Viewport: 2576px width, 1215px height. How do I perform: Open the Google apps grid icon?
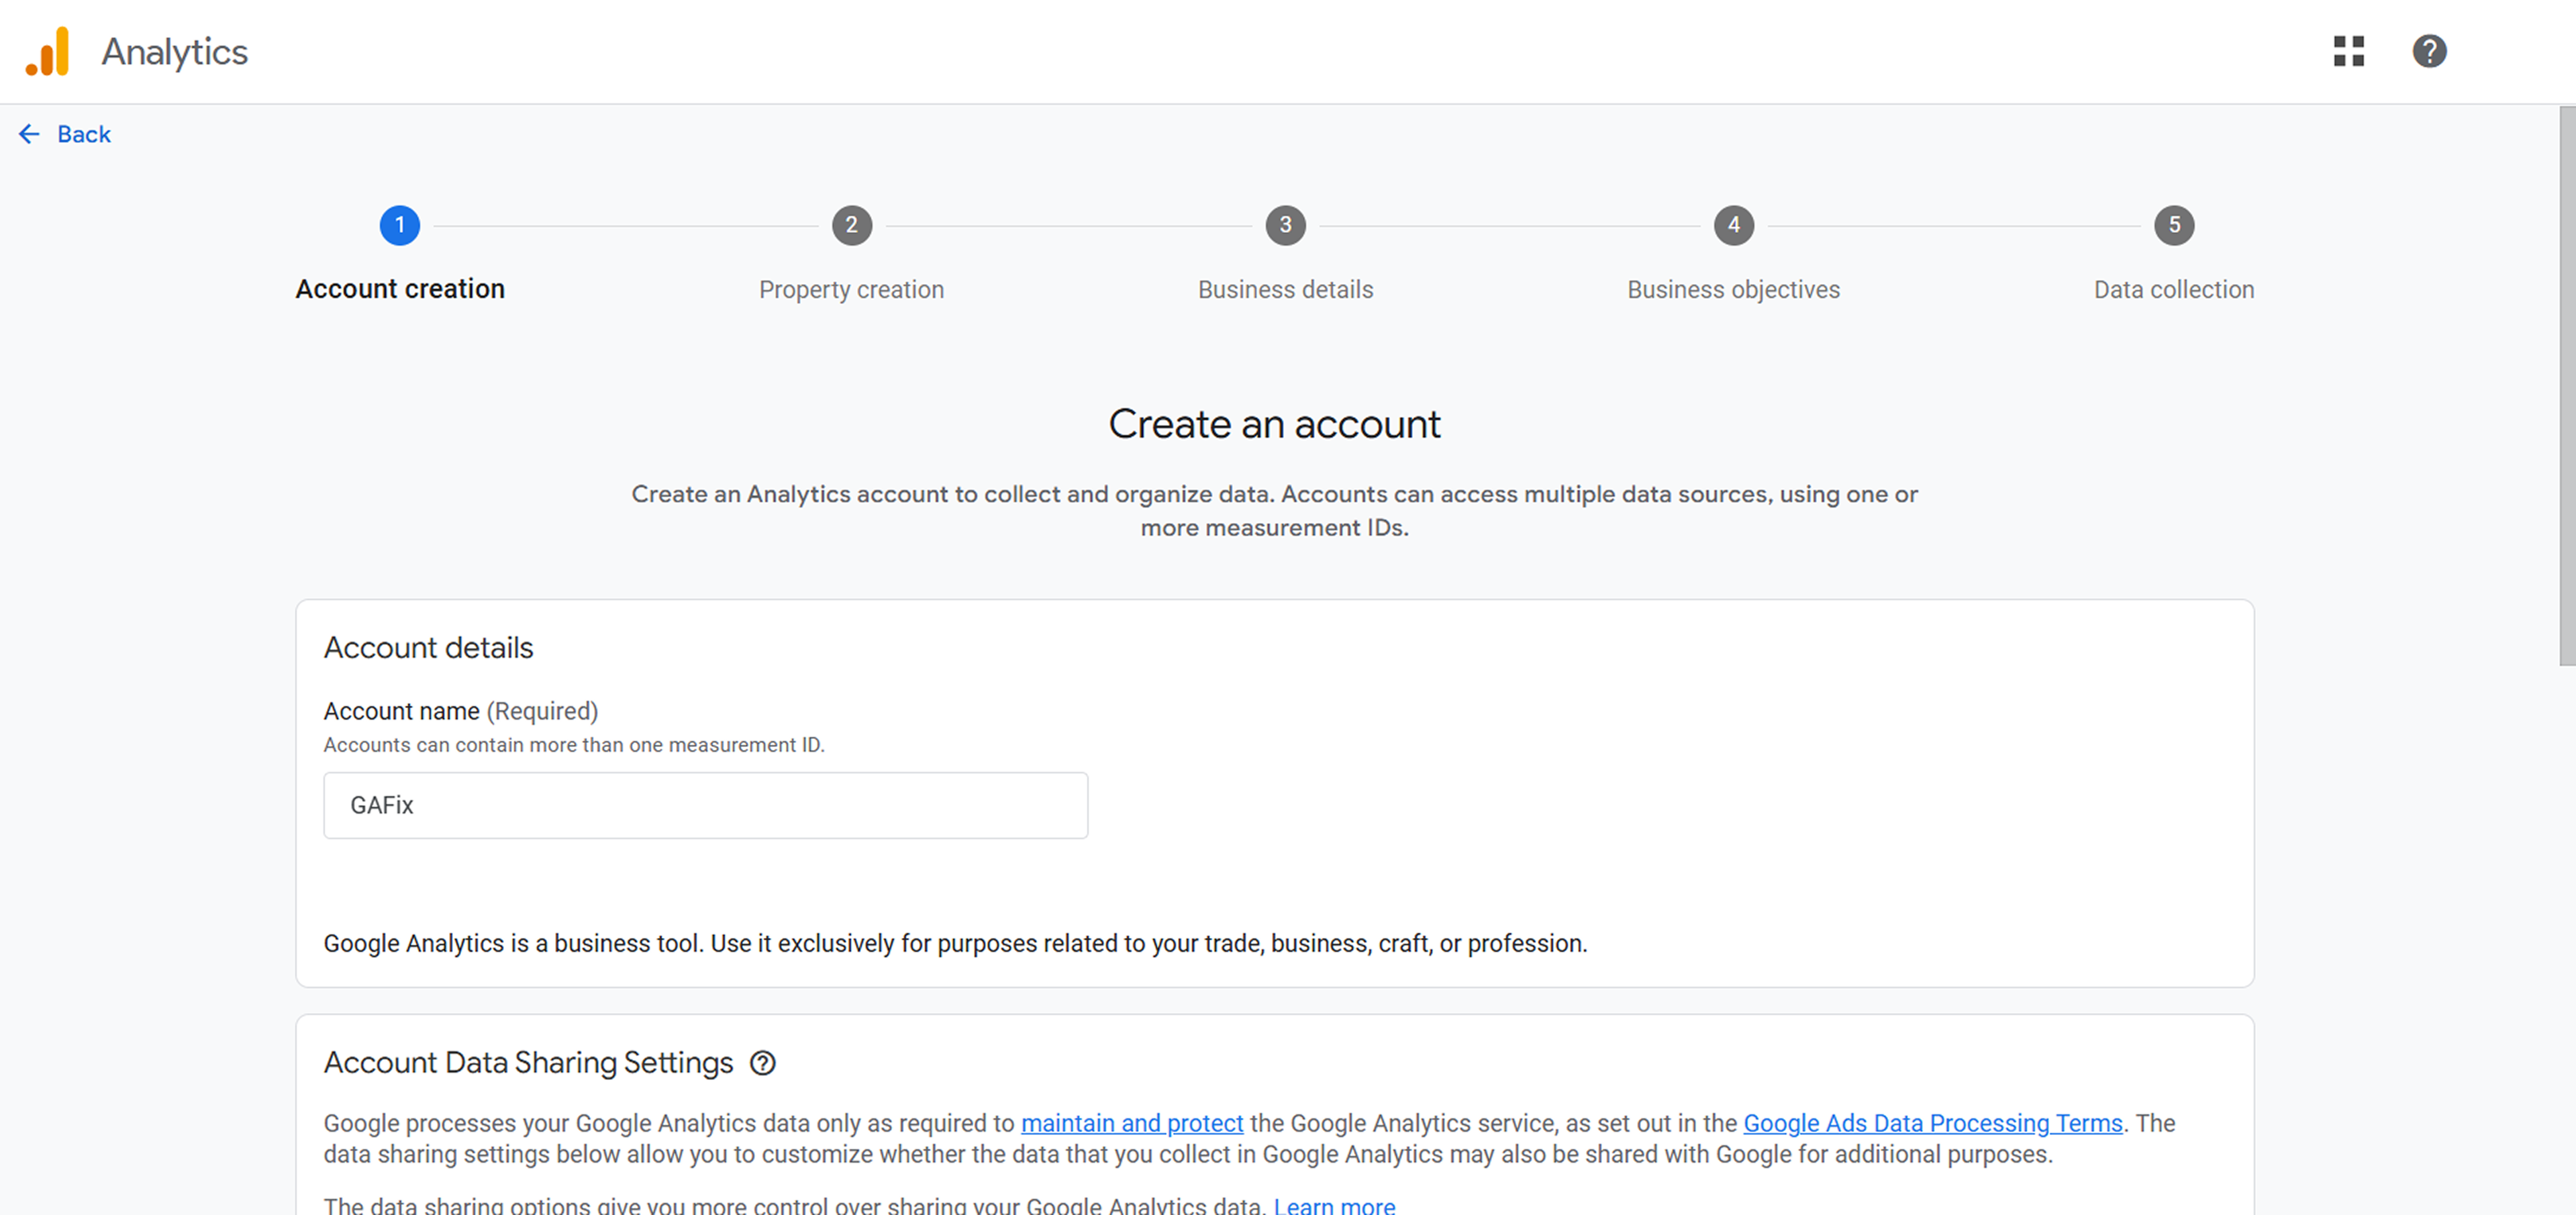[2349, 51]
